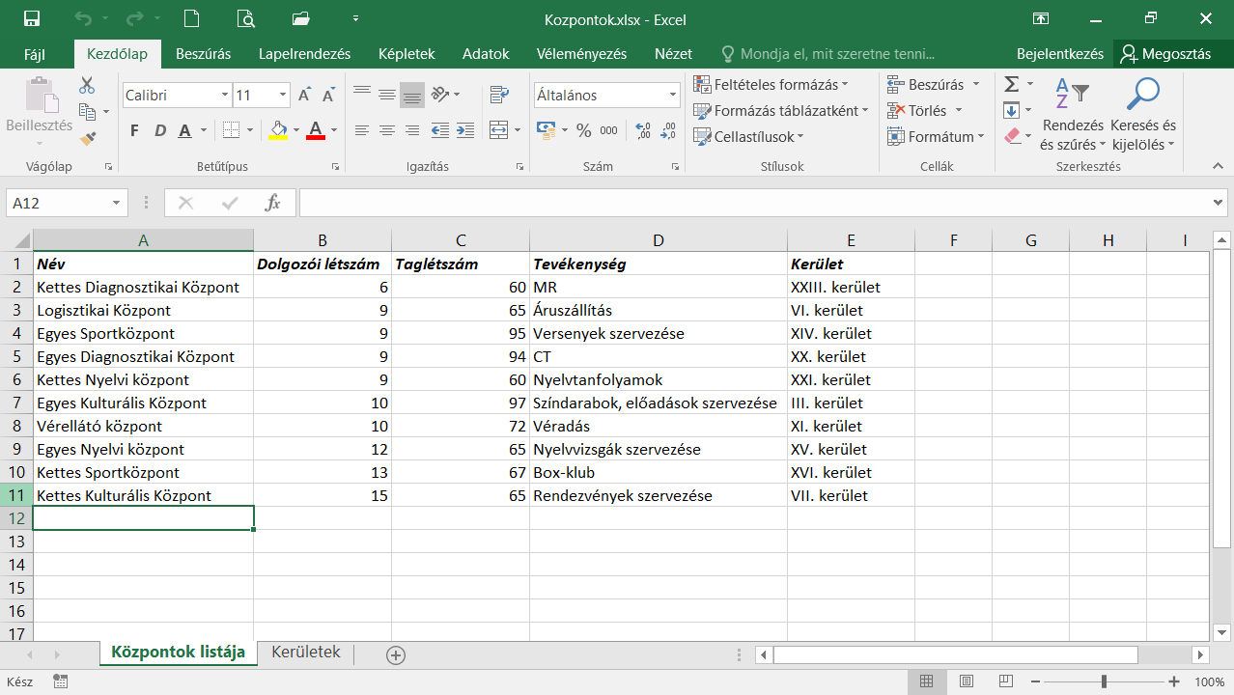Viewport: 1234px width, 695px height.
Task: Open the font size 11 dropdown
Action: [x=283, y=95]
